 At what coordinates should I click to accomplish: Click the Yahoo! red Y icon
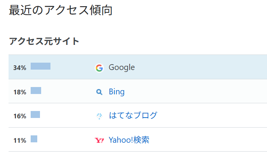[99, 140]
